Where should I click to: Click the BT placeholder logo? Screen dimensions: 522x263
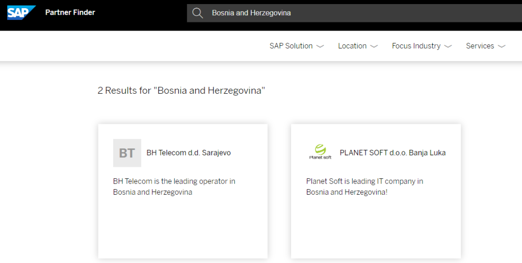tap(127, 153)
